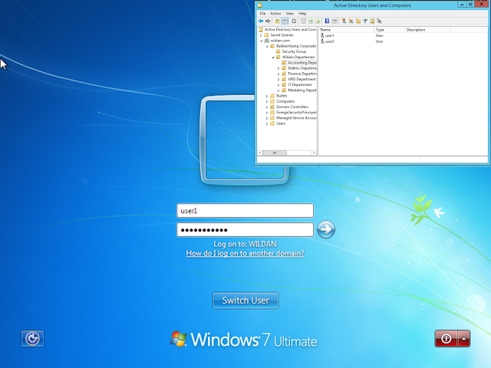Image resolution: width=491 pixels, height=368 pixels.
Task: Select the user1 row name
Action: pos(329,36)
